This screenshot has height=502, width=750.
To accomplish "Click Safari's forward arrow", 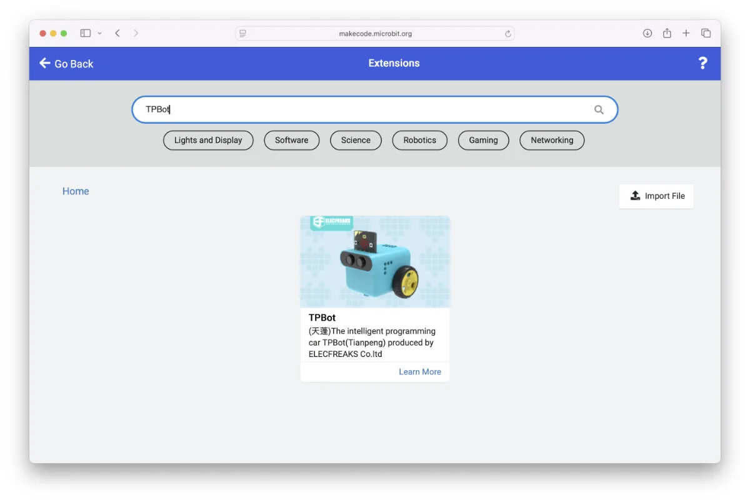I will 136,33.
